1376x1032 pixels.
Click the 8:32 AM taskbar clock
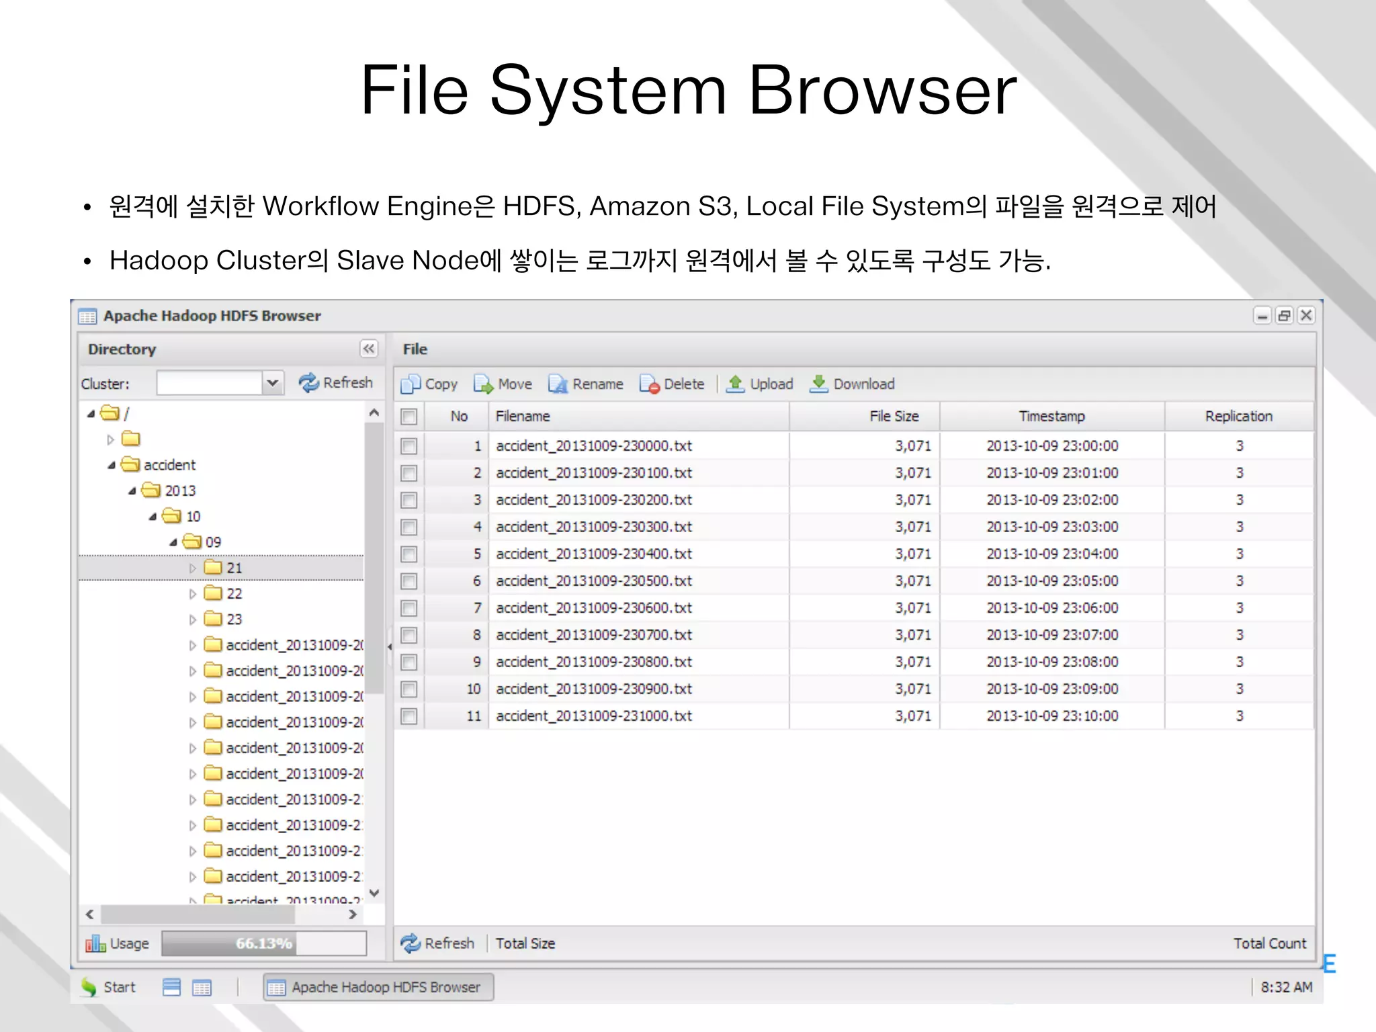(x=1286, y=987)
